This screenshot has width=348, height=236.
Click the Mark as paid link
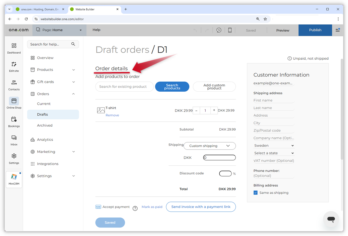(152, 207)
